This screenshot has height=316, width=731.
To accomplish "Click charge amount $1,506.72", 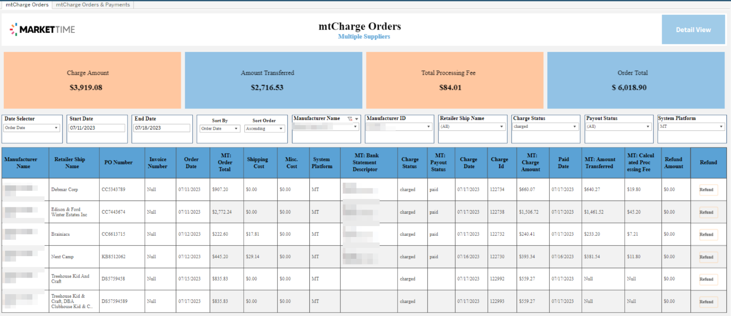I will [x=529, y=212].
